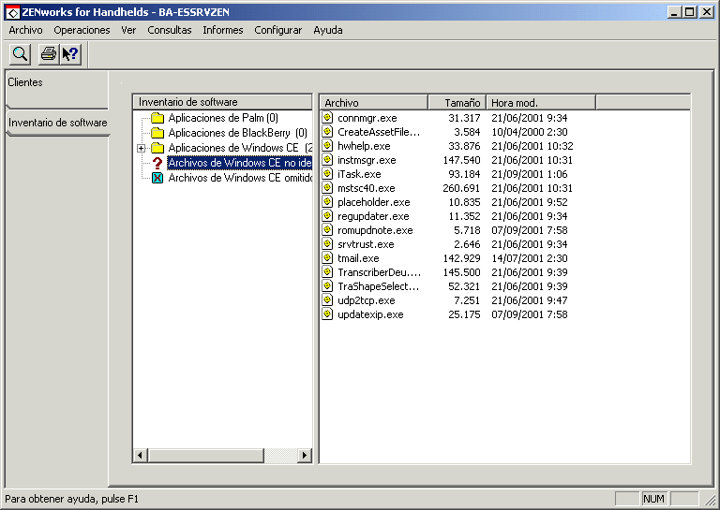The width and height of the screenshot is (720, 510).
Task: Click the file icon next to TraShapeSelect
Action: coord(327,286)
